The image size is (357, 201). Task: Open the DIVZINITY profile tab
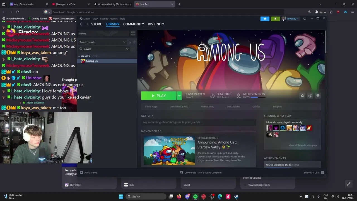pos(156,24)
